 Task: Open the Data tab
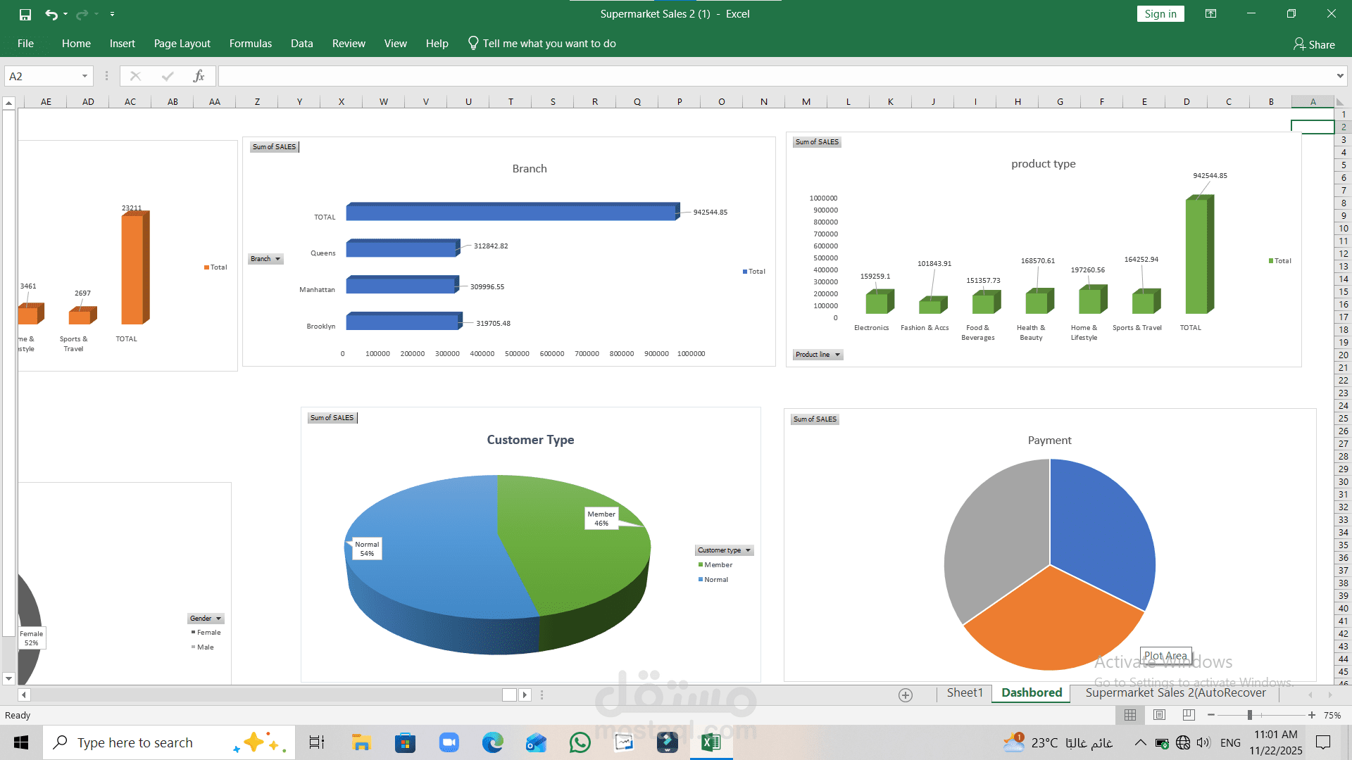302,44
